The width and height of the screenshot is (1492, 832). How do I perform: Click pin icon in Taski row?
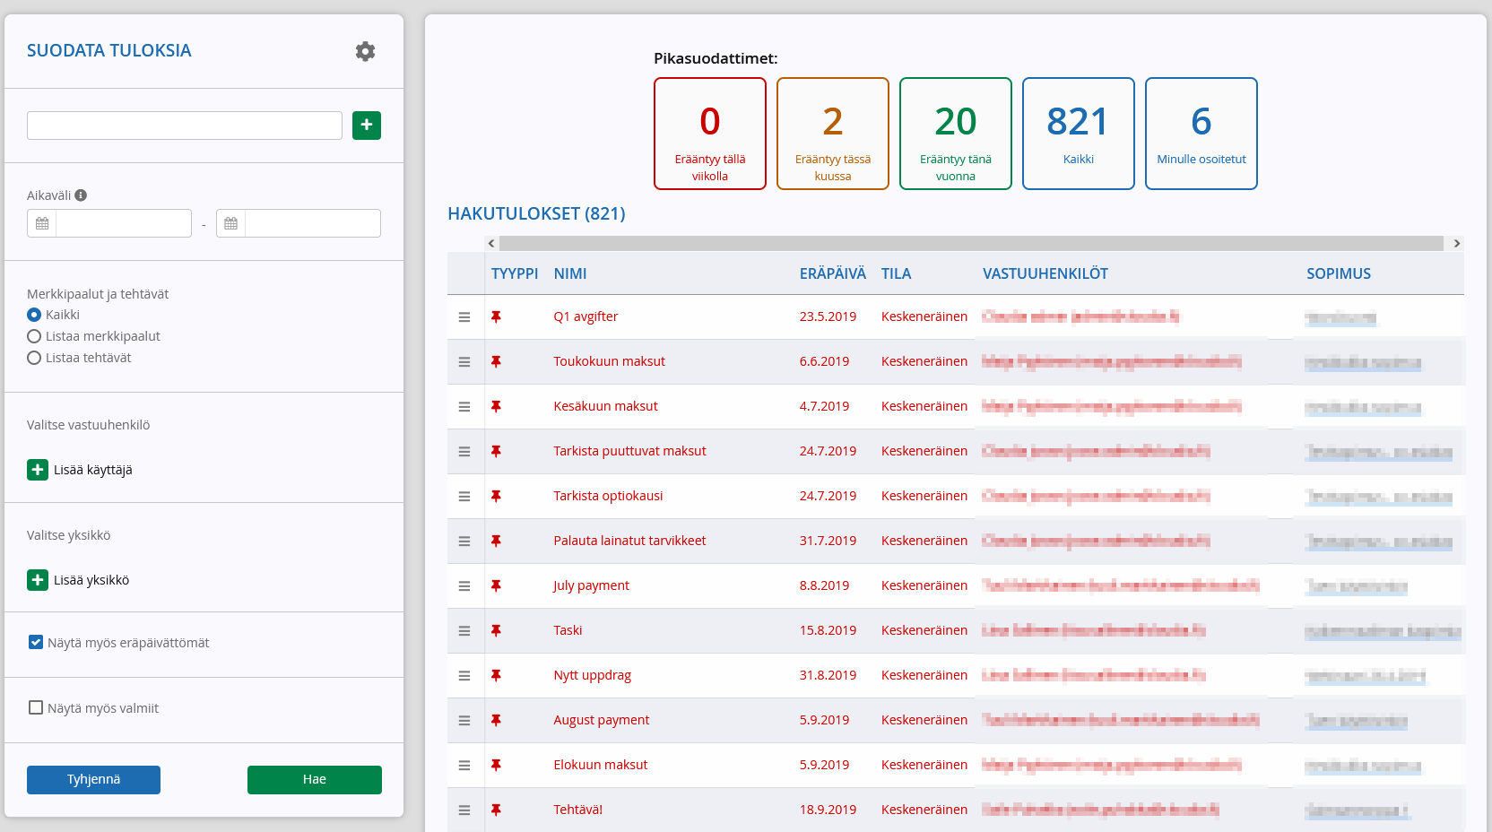pyautogui.click(x=496, y=630)
